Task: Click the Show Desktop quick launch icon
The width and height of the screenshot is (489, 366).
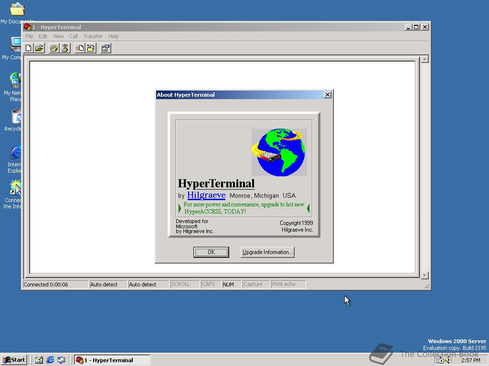Action: [x=39, y=360]
